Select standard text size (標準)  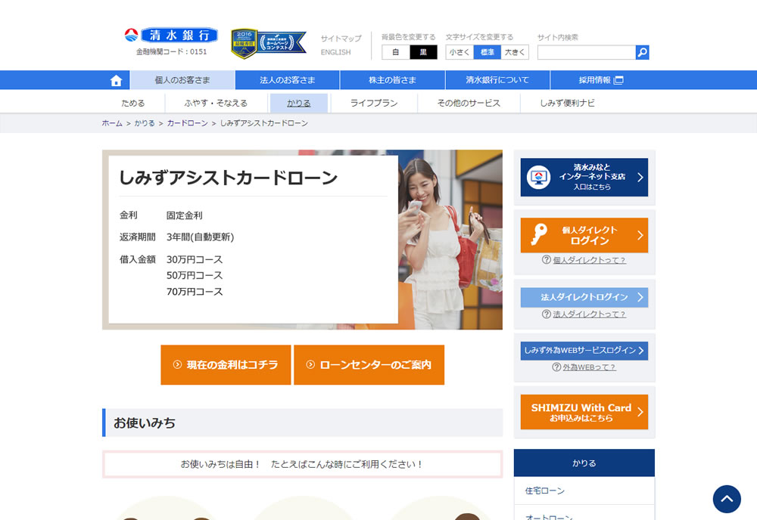[487, 52]
